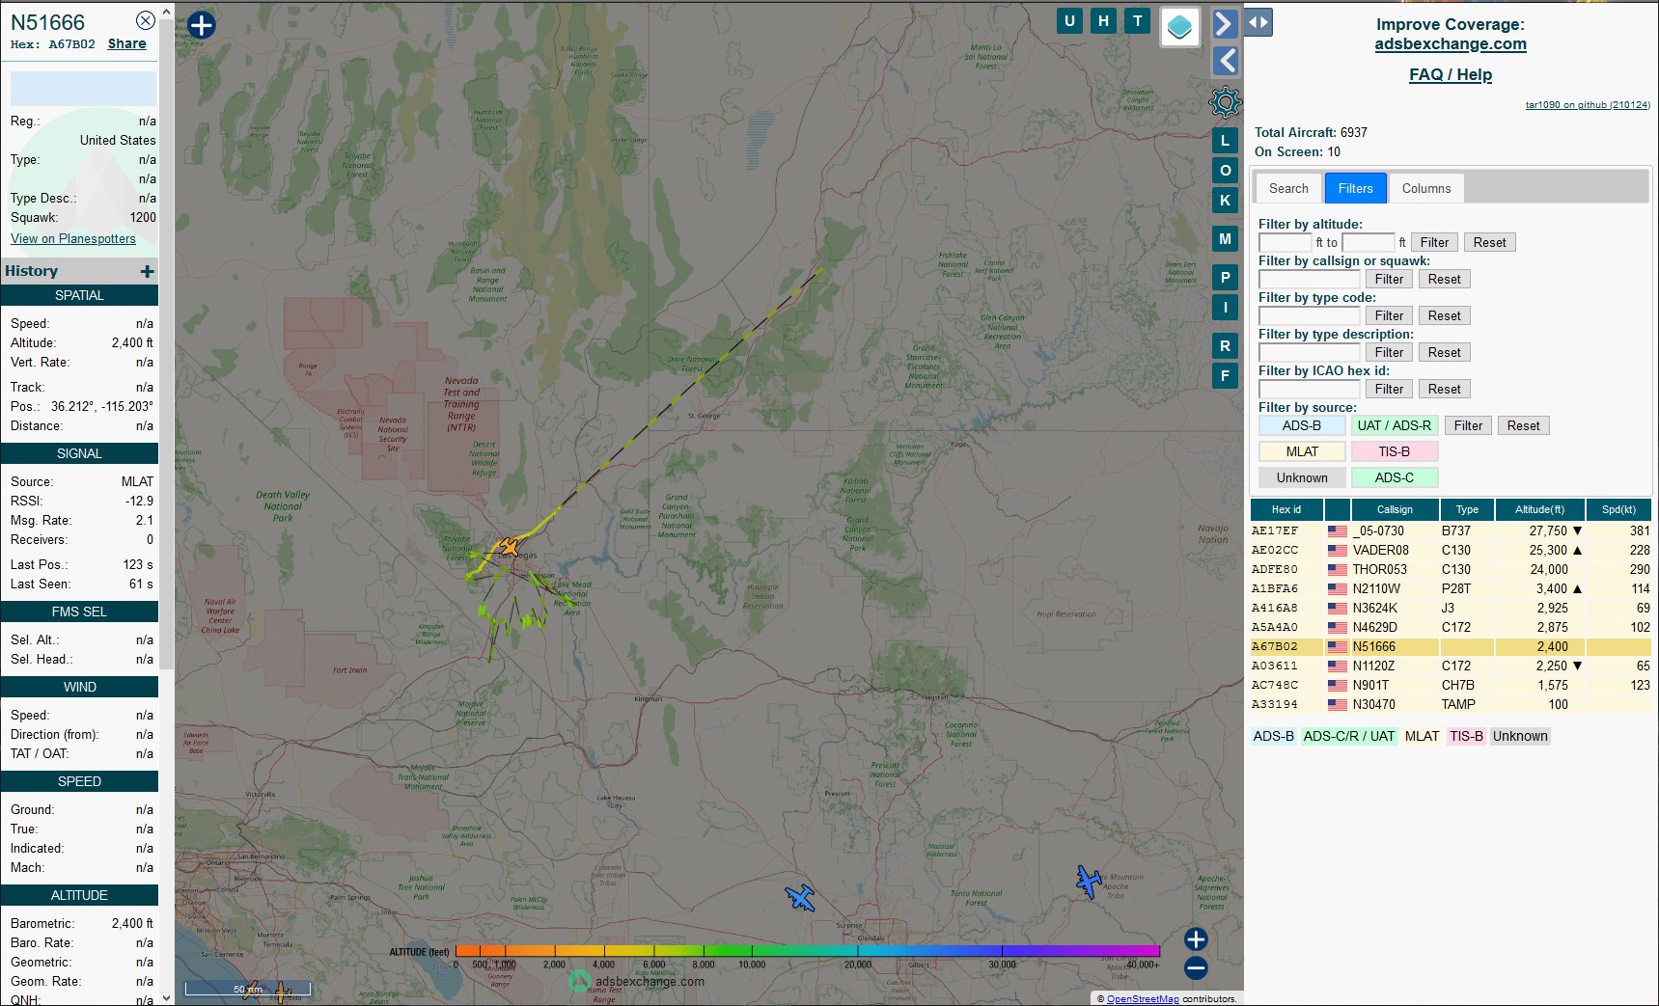Zoom out with bottom-right minus icon

(x=1196, y=967)
